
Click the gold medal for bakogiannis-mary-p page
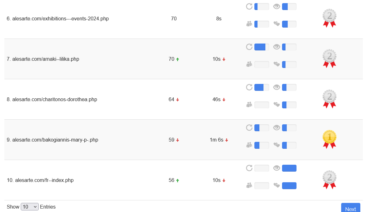coord(329,139)
